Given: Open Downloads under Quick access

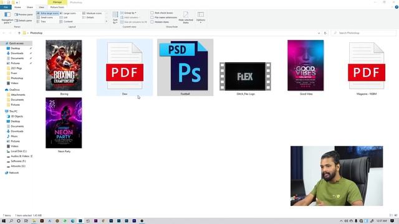Looking at the screenshot, I should [17, 54].
